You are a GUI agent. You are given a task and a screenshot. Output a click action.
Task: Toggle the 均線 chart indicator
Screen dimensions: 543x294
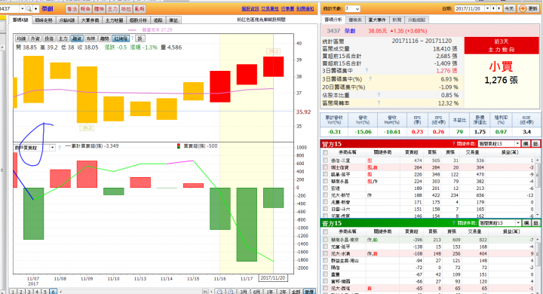21,38
